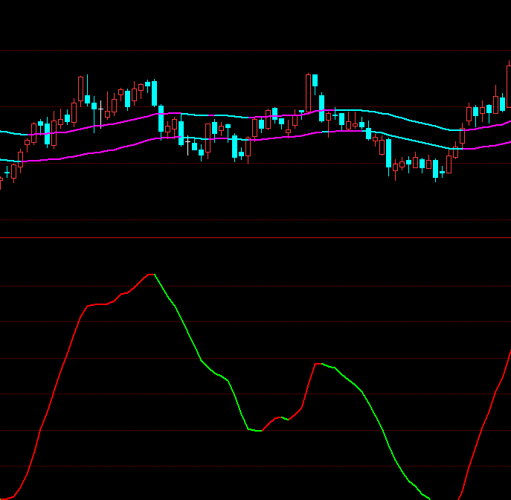Viewport: 511px width, 500px height.
Task: Select the first long green falling oscillator segment
Action: coord(186,331)
